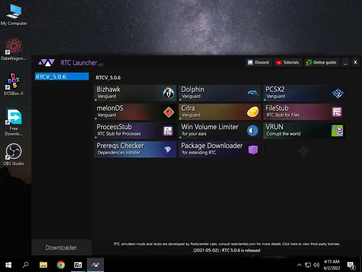Click the RTC 5.0.6 released news line

point(227,250)
